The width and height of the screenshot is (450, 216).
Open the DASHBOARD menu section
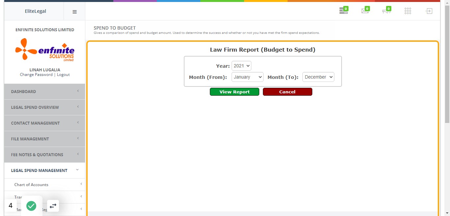click(44, 91)
